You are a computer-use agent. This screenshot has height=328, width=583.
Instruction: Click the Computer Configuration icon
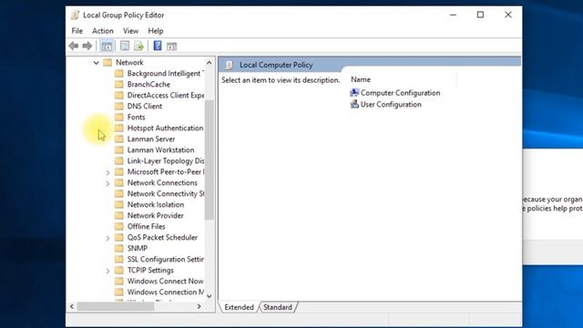pos(354,93)
